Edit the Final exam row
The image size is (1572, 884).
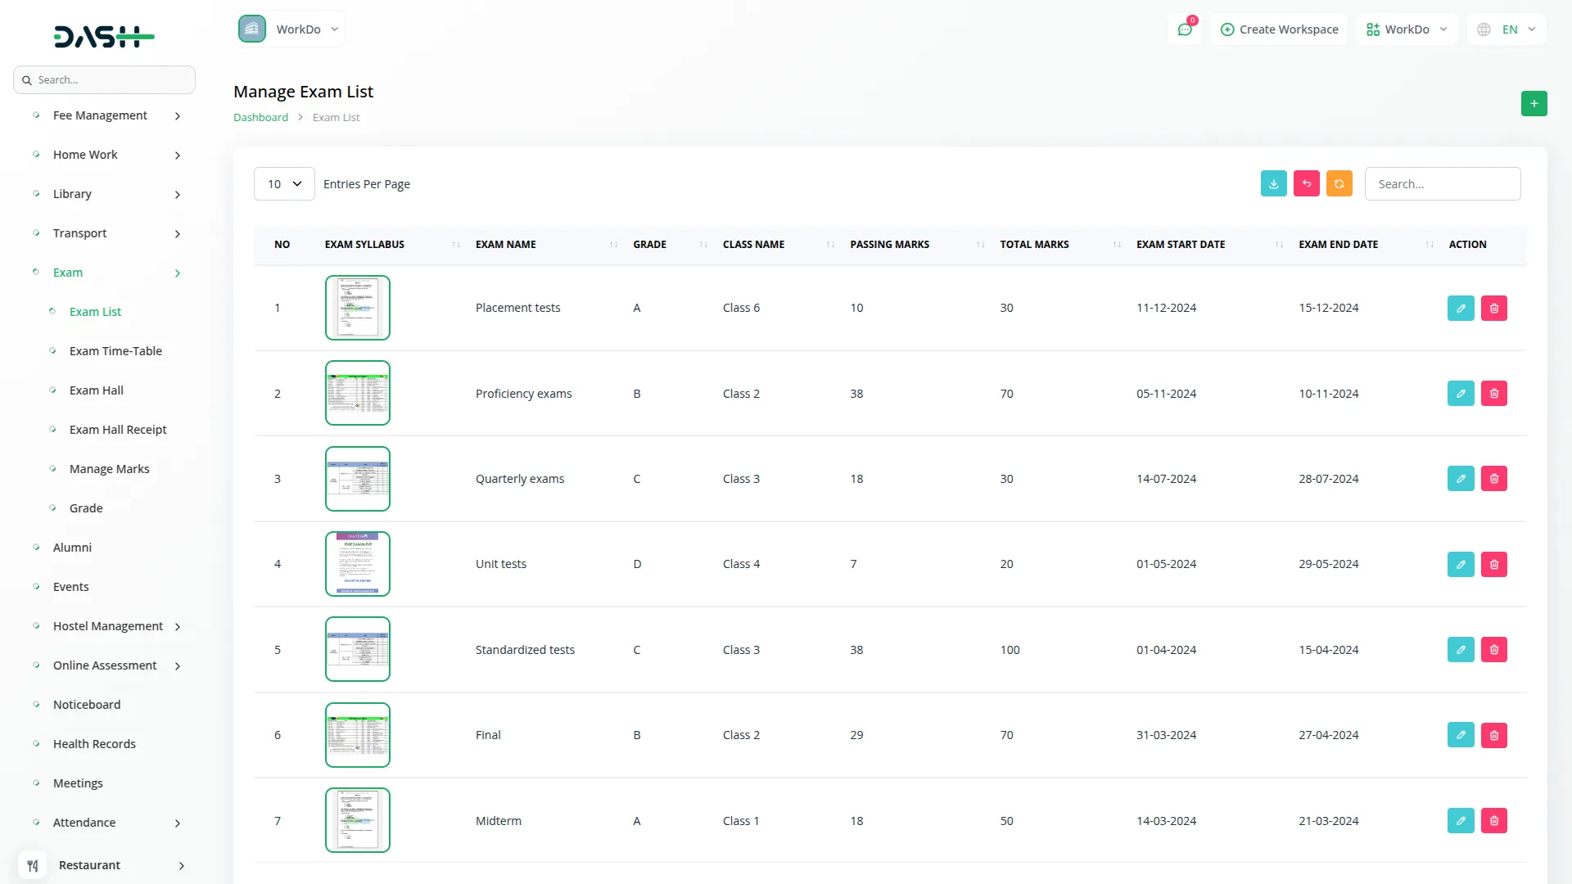[x=1461, y=735]
